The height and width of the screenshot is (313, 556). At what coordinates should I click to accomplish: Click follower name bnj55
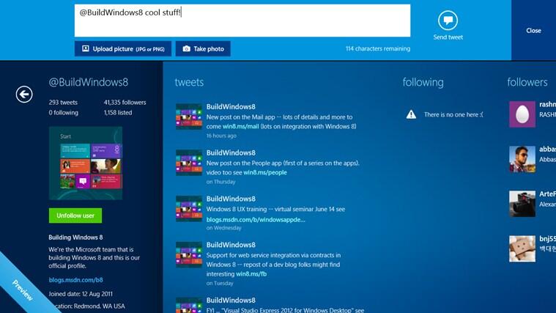[547, 238]
